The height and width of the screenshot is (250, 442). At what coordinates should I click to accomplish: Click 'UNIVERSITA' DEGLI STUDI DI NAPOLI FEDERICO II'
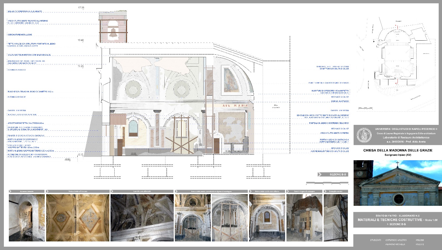point(406,129)
